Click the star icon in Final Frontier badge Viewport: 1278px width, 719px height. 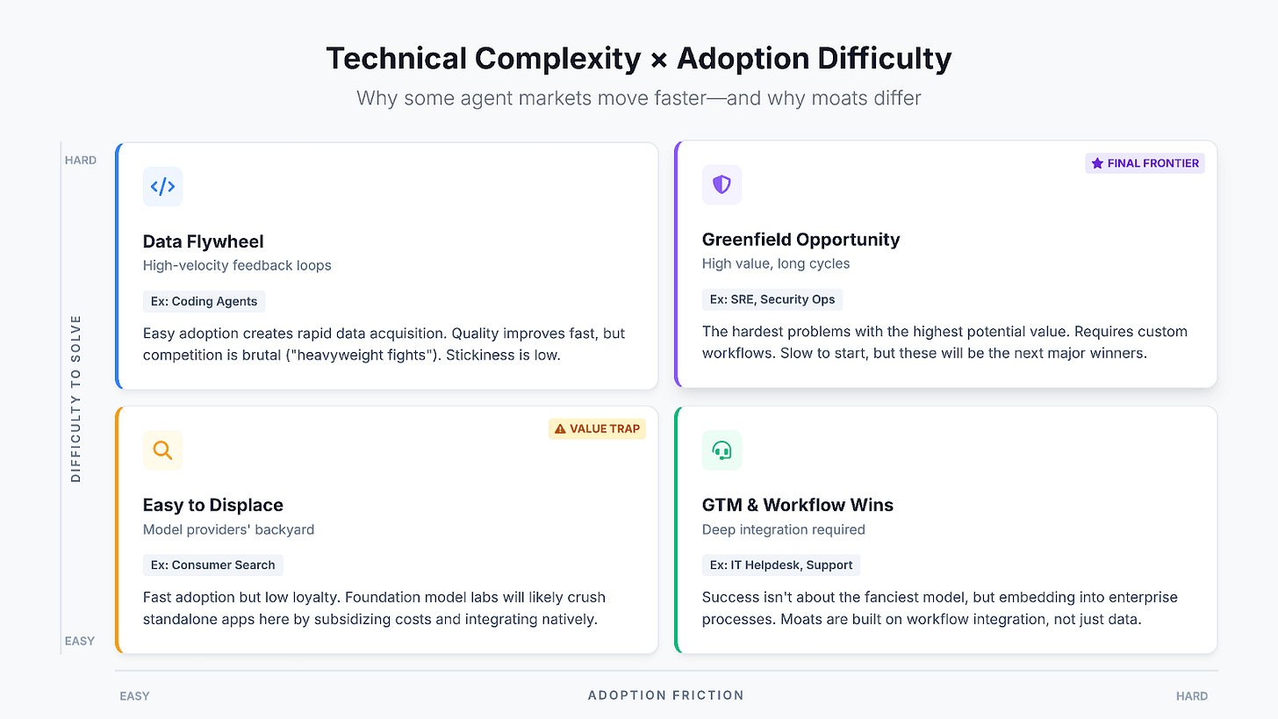click(1097, 163)
